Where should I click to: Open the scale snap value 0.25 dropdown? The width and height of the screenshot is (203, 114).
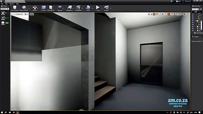point(180,14)
